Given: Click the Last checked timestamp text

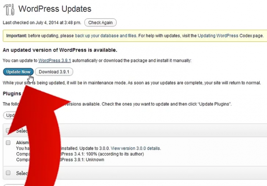Looking at the screenshot, I should point(41,23).
